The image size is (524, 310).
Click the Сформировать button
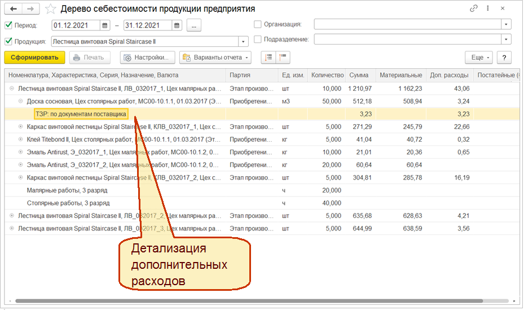pyautogui.click(x=34, y=58)
